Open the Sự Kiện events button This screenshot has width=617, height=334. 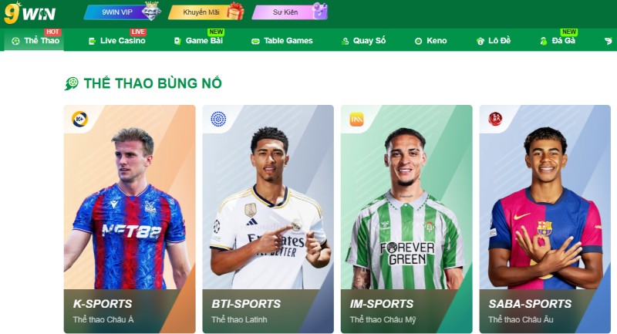coord(290,12)
